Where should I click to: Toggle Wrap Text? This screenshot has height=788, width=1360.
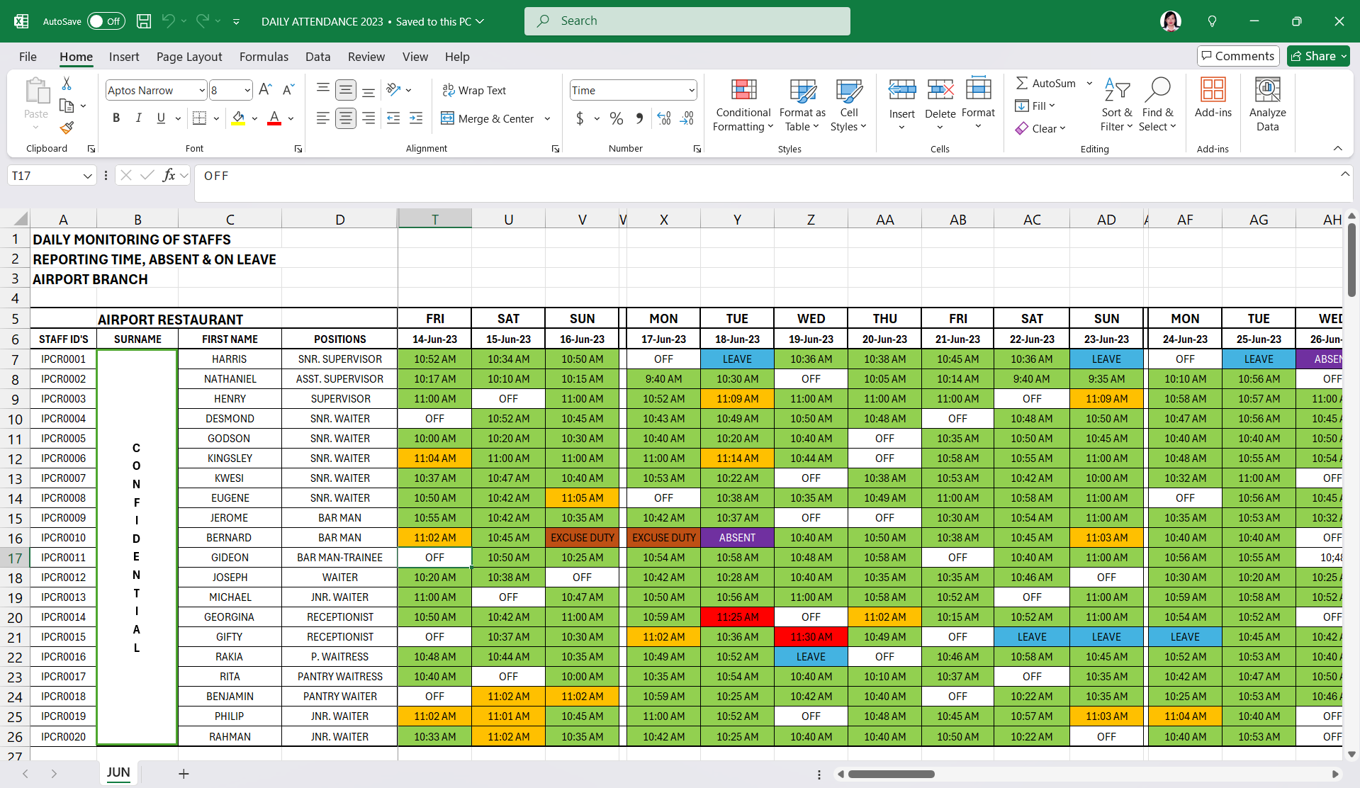[474, 90]
